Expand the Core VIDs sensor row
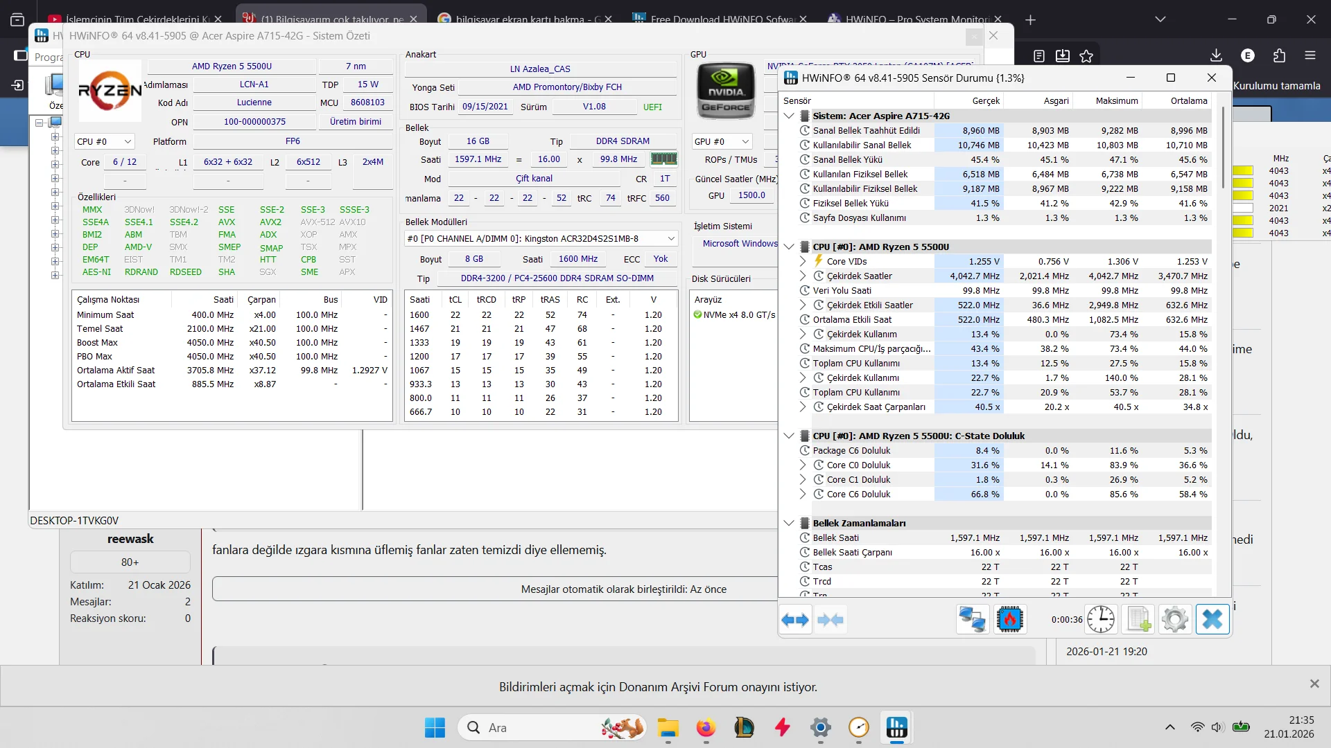The height and width of the screenshot is (748, 1331). click(803, 261)
